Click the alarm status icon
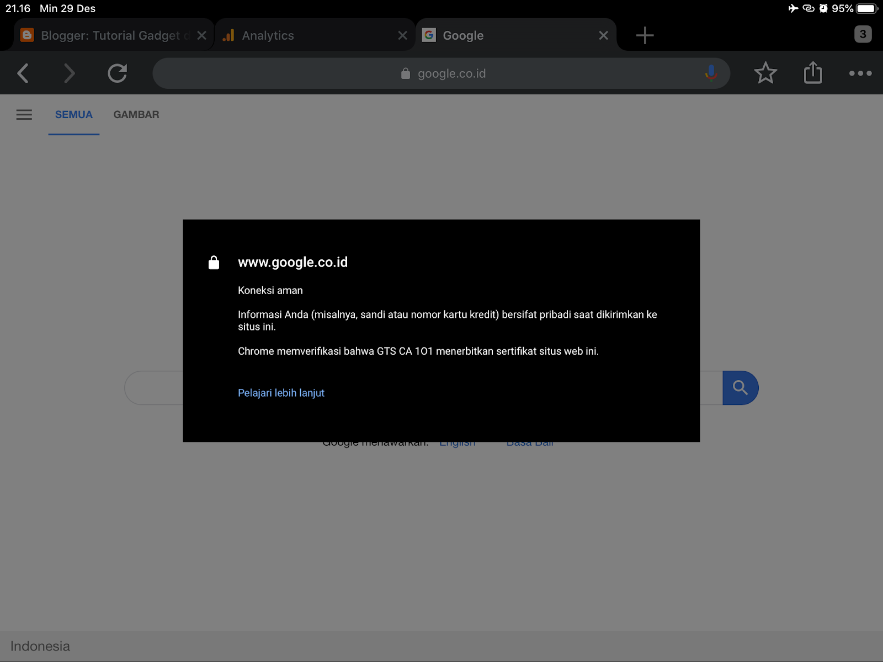Image resolution: width=883 pixels, height=662 pixels. (x=823, y=8)
